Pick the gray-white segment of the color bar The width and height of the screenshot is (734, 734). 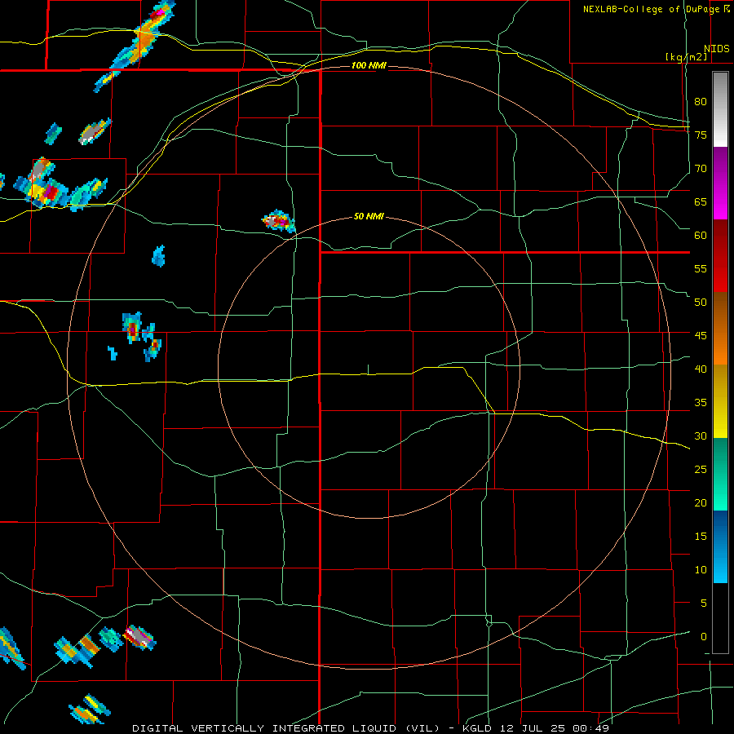[720, 109]
